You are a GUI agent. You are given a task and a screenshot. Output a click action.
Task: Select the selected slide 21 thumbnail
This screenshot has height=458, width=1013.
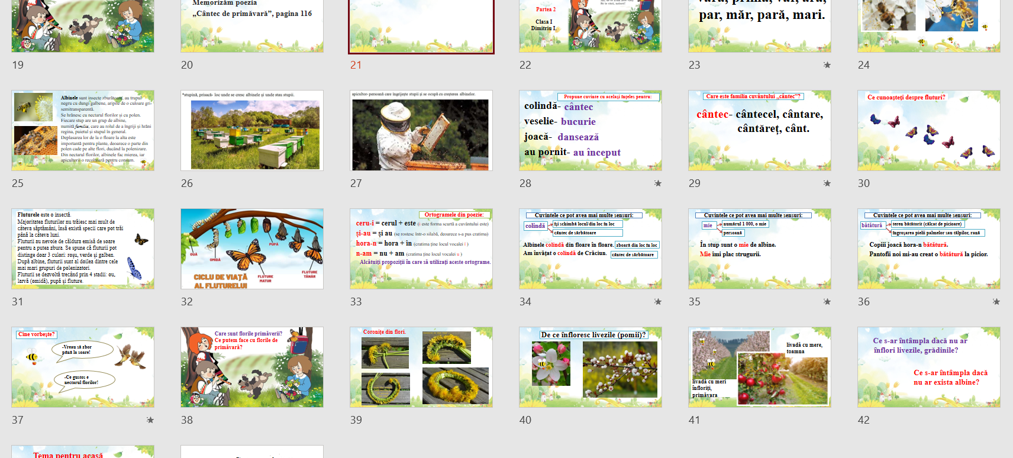point(421,26)
